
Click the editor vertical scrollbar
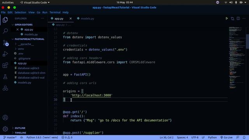(247, 41)
